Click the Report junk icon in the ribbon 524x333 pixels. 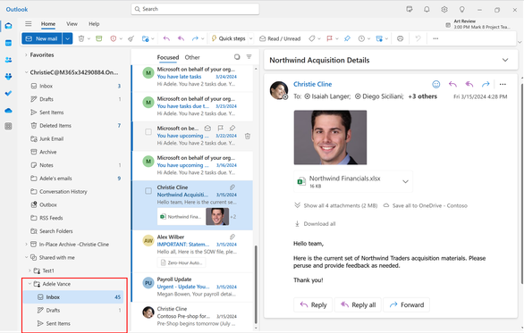[x=114, y=38]
